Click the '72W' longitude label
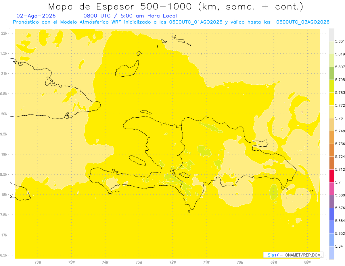Image resolution: width=345 pixels, height=266 pixels. (172, 262)
